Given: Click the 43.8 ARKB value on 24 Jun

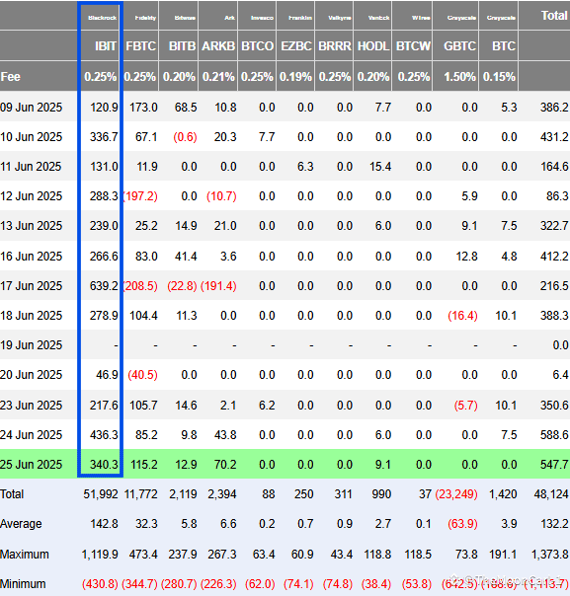Looking at the screenshot, I should coord(225,435).
